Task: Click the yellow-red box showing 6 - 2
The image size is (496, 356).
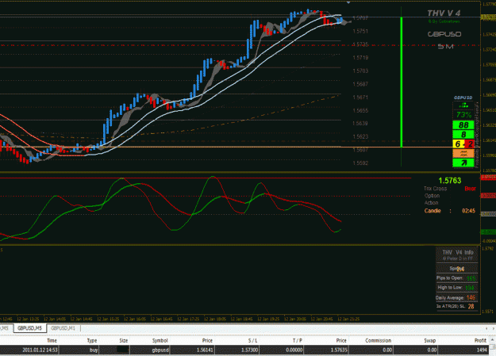Action: click(463, 144)
